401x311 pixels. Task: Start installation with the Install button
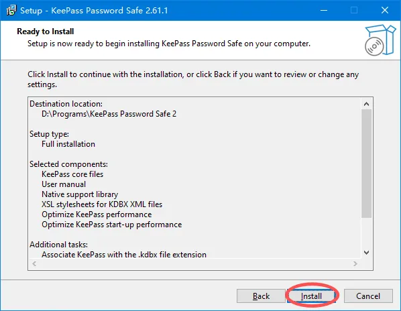(311, 296)
